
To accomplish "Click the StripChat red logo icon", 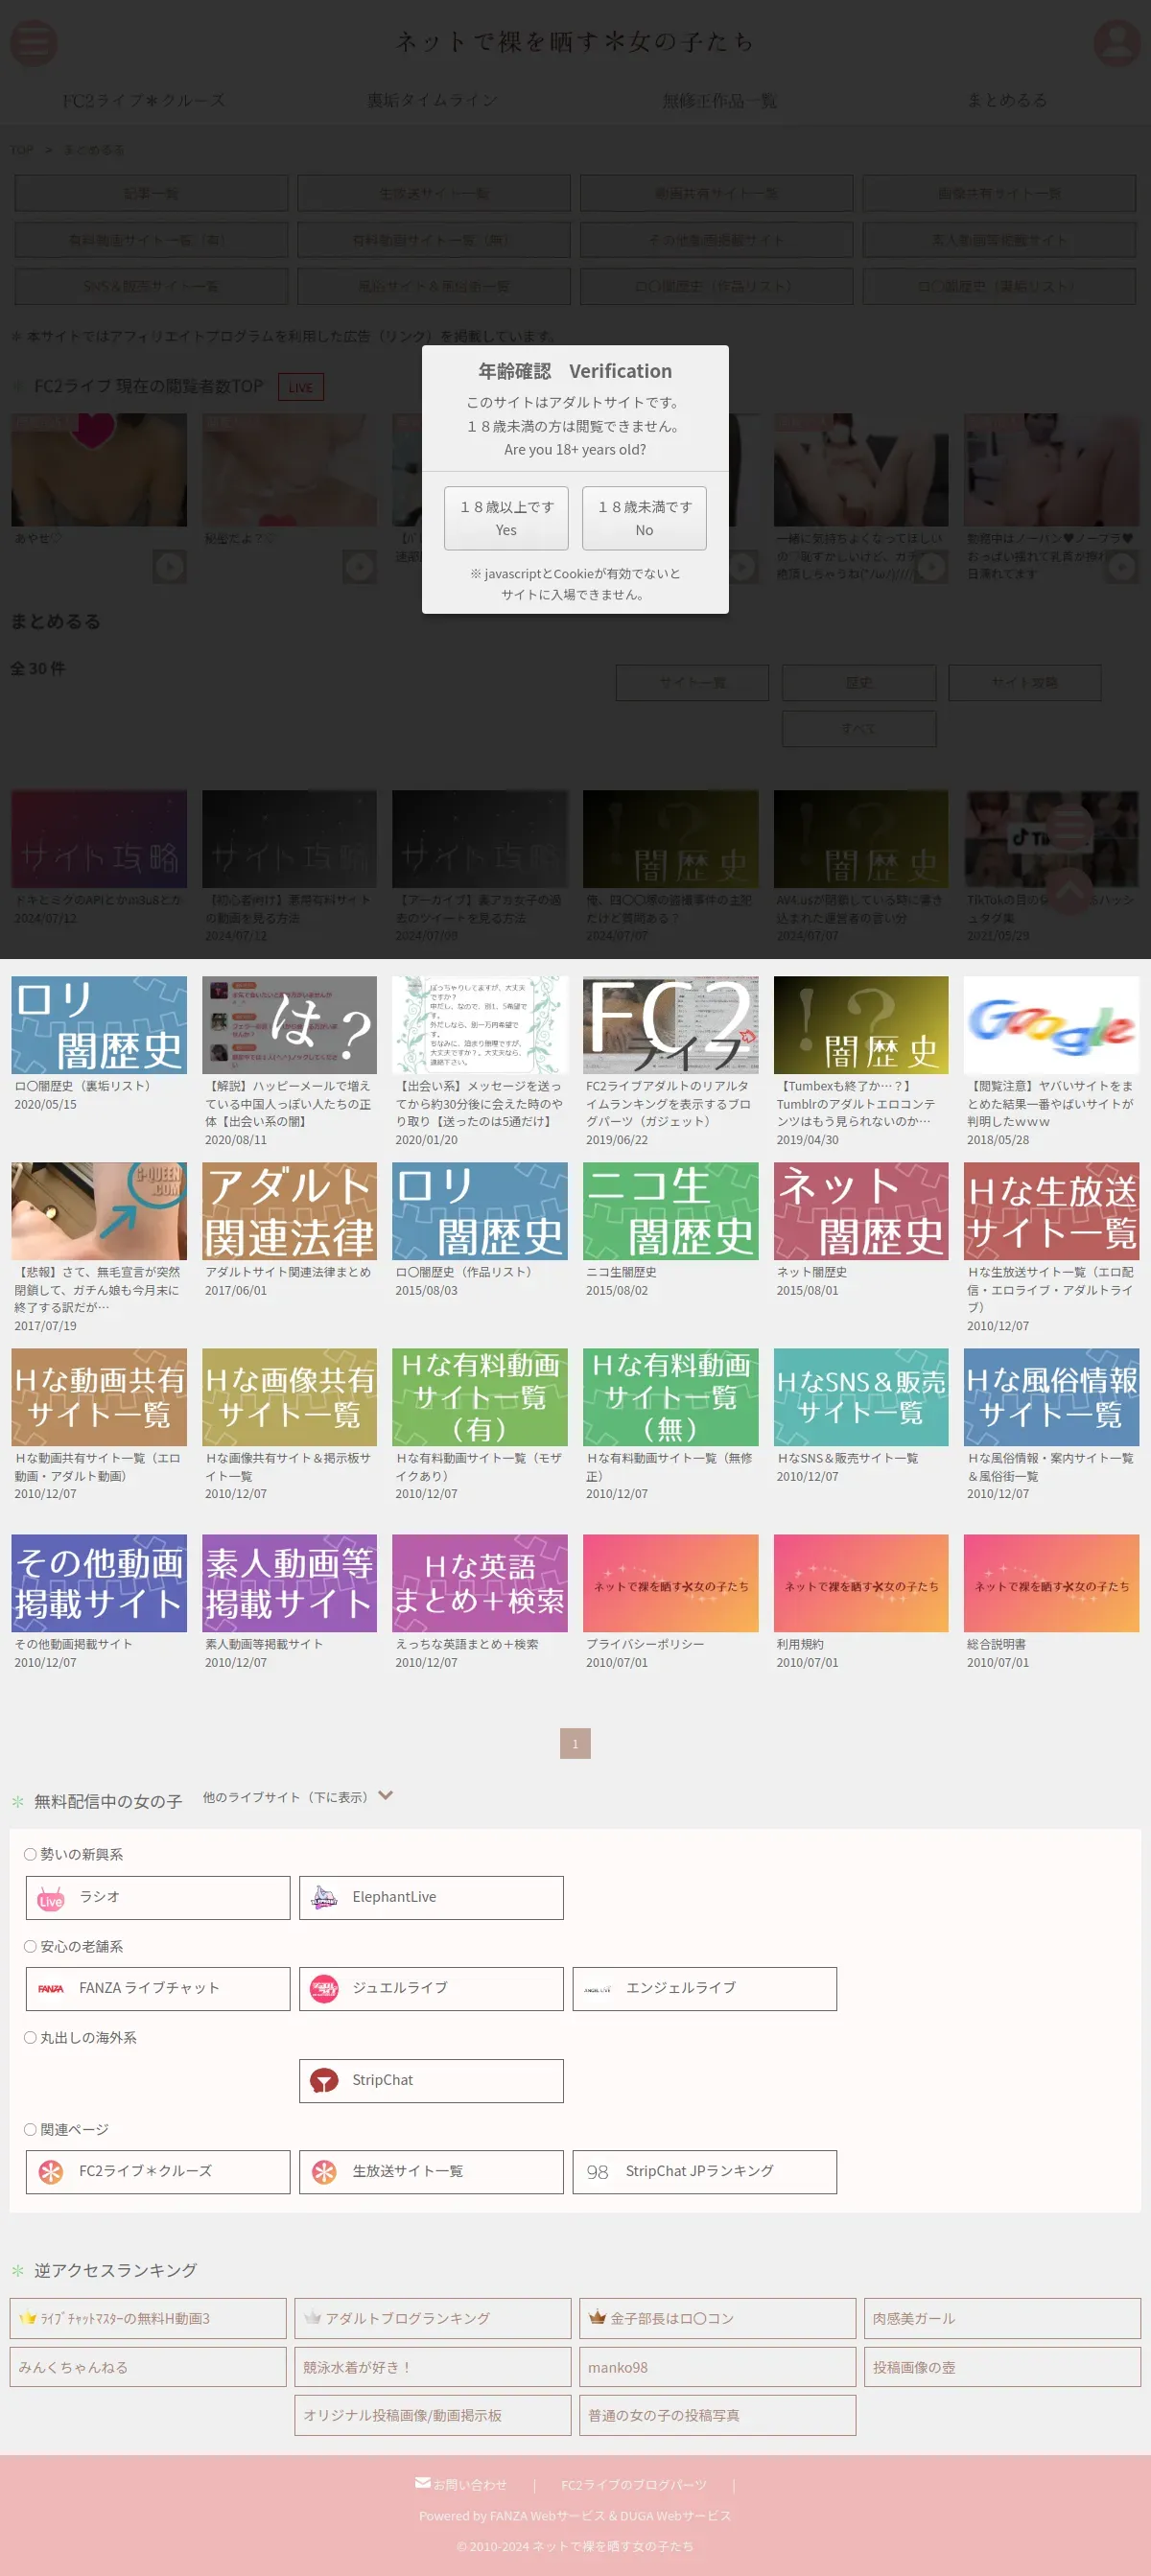I will (324, 2081).
